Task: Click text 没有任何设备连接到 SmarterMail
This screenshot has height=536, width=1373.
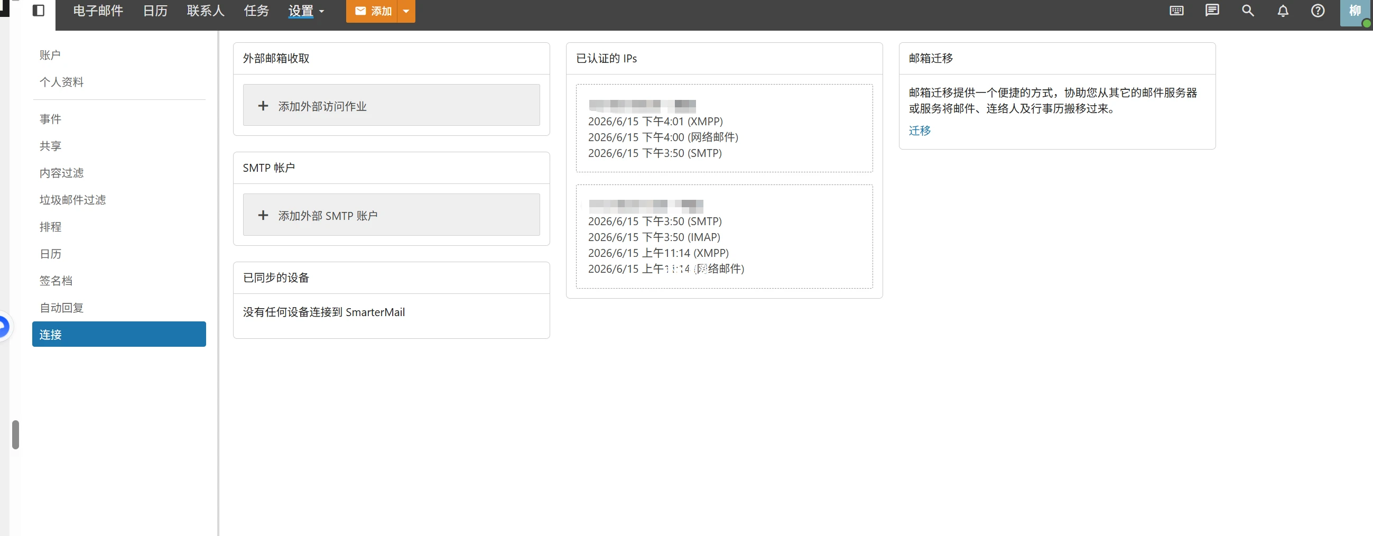Action: click(323, 312)
